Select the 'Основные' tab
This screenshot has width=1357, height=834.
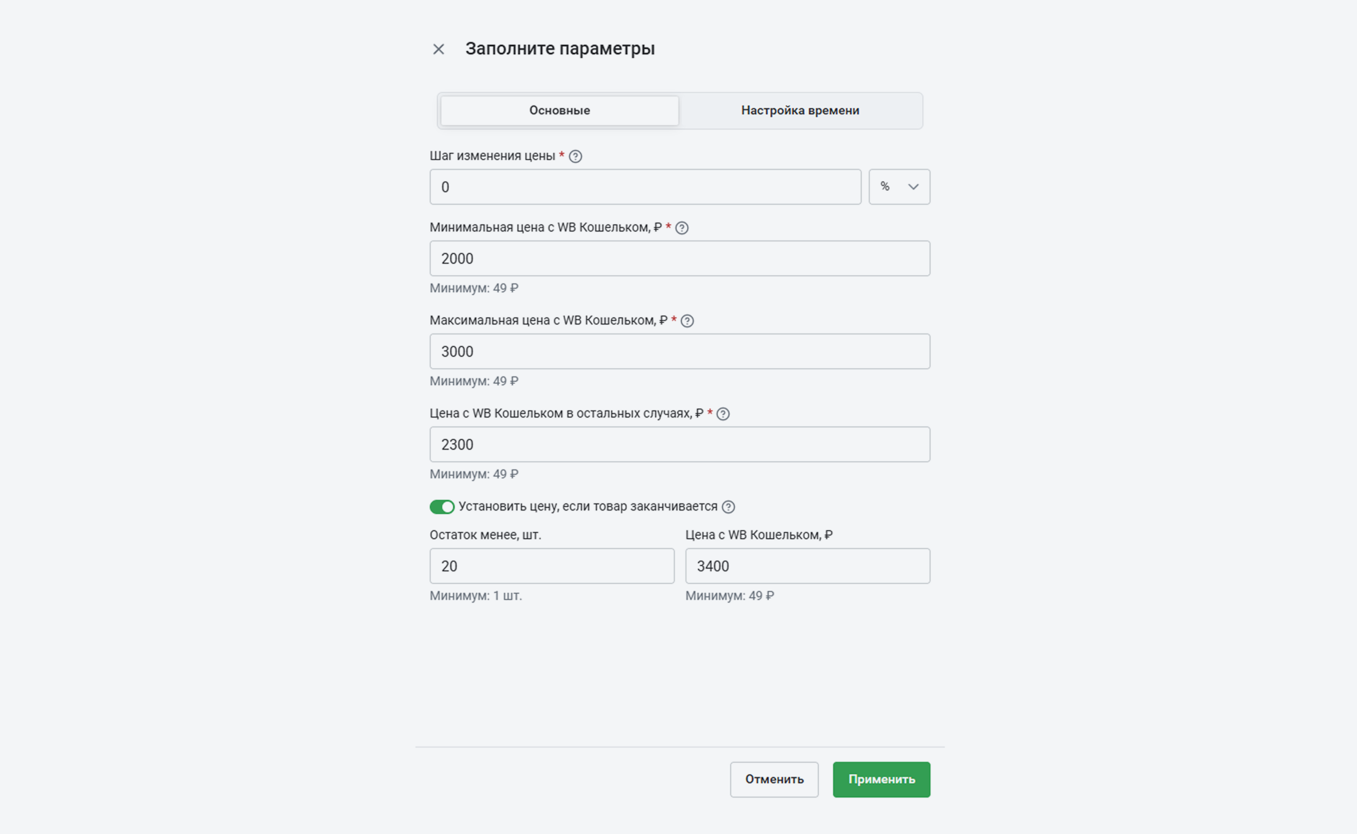click(x=559, y=110)
